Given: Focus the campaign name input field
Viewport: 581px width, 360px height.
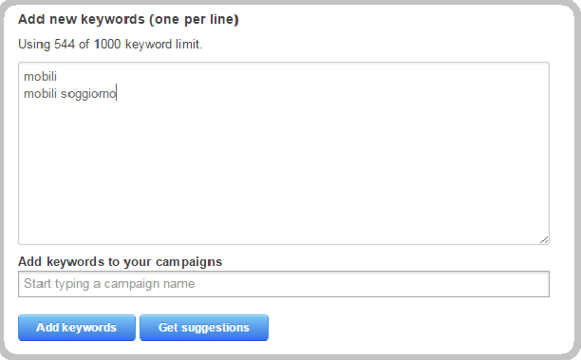Looking at the screenshot, I should click(284, 284).
